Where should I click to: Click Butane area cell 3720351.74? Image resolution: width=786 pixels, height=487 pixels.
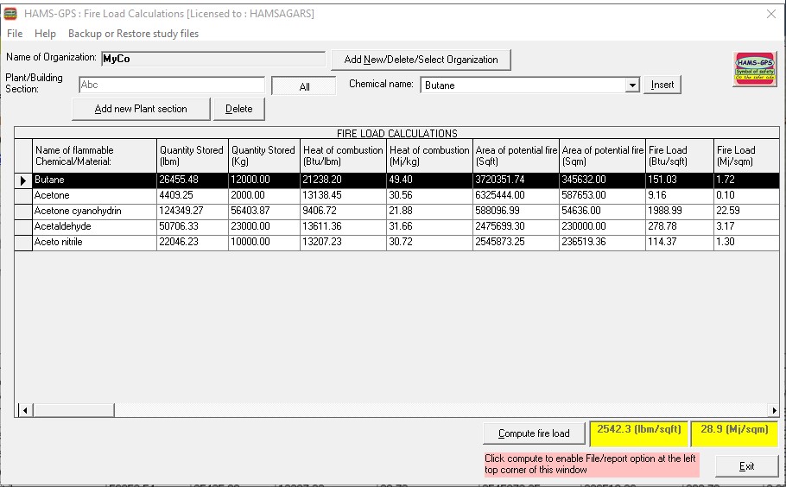[516, 180]
